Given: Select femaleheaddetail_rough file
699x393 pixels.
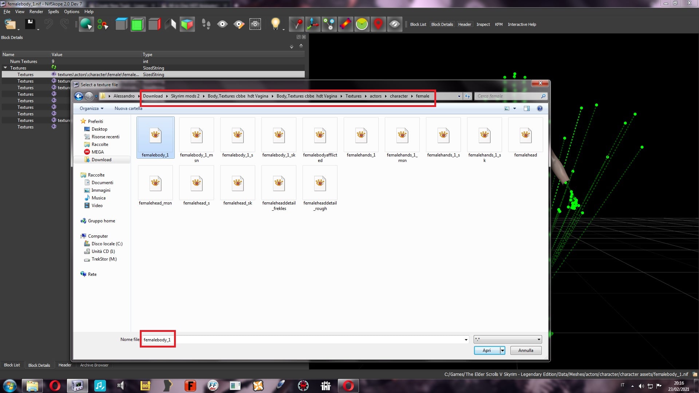Looking at the screenshot, I should 320,188.
